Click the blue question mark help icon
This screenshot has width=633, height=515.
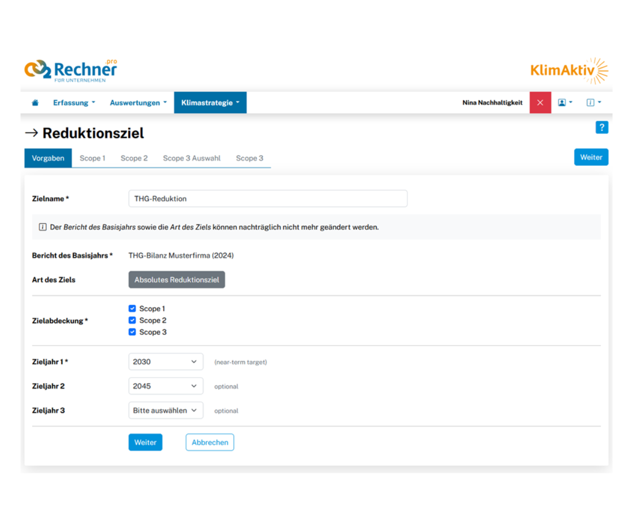601,127
